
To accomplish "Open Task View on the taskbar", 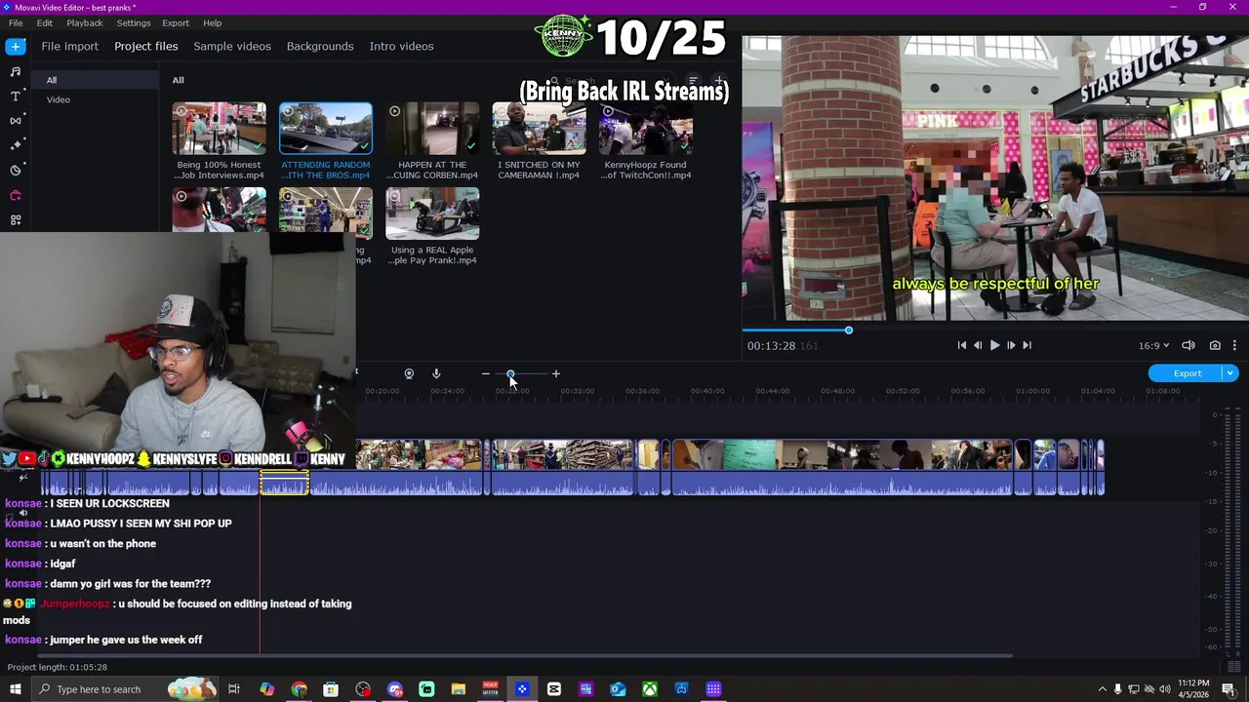I will click(x=234, y=689).
